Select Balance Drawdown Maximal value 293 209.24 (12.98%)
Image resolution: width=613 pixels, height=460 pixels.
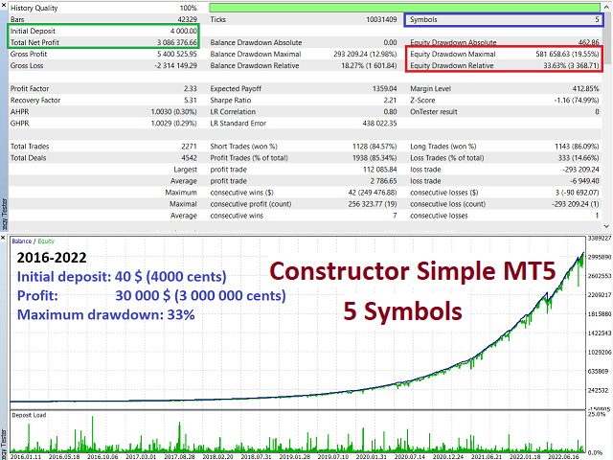pyautogui.click(x=365, y=54)
